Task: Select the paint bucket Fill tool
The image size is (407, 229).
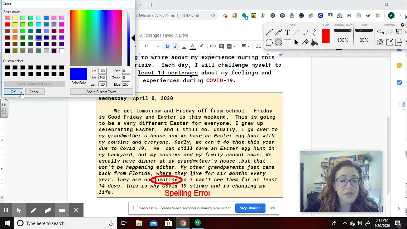Action: (x=314, y=42)
